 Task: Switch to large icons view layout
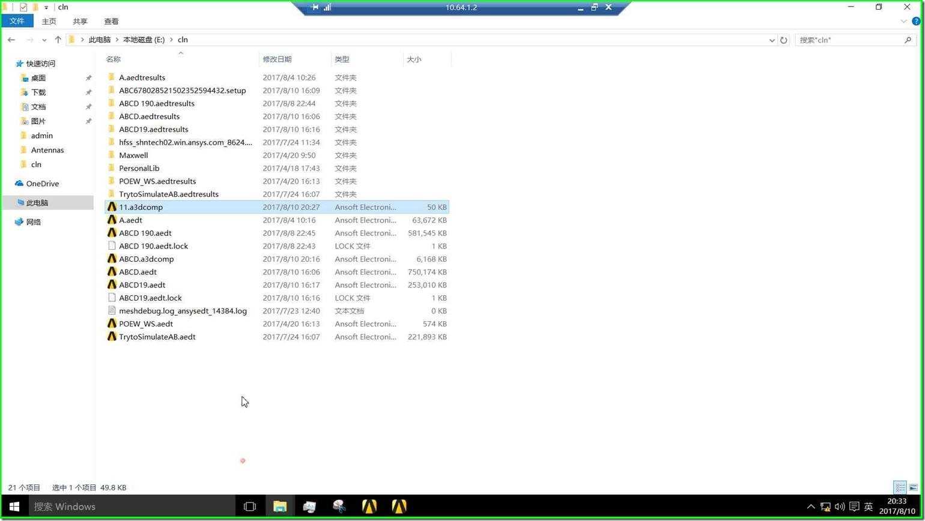pyautogui.click(x=914, y=487)
